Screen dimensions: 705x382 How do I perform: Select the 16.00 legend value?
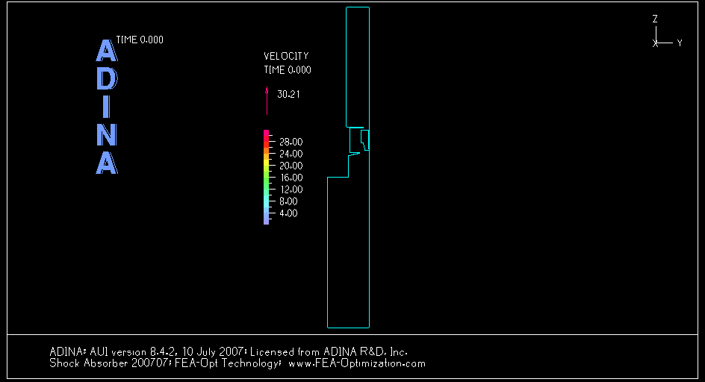[291, 178]
